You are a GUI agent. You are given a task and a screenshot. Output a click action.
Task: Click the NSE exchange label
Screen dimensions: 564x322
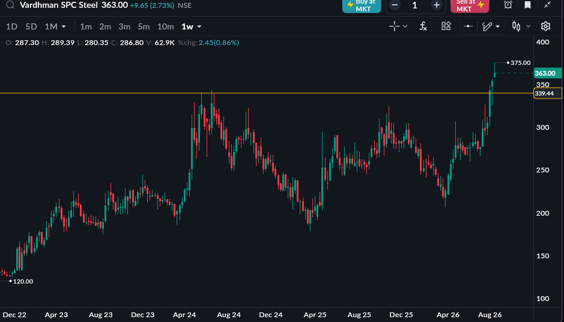pos(184,5)
